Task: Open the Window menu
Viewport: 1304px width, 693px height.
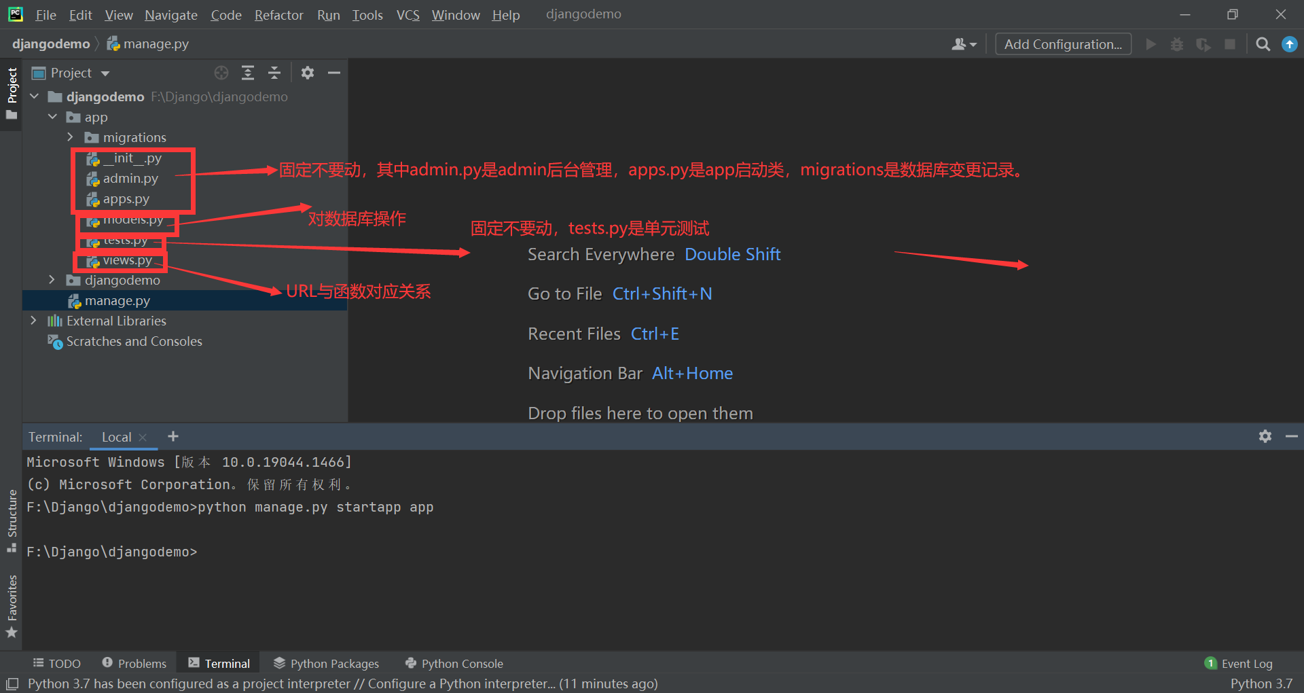Action: click(x=456, y=15)
